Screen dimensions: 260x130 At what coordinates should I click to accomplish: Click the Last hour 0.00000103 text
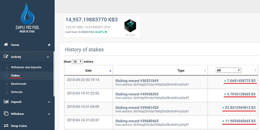(x=79, y=32)
